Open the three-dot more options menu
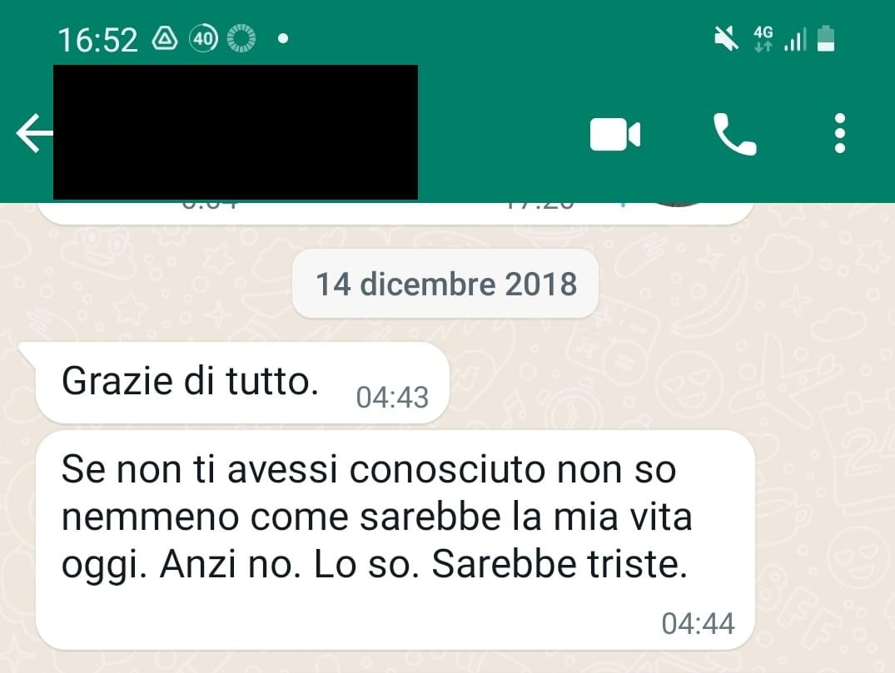 pos(839,133)
